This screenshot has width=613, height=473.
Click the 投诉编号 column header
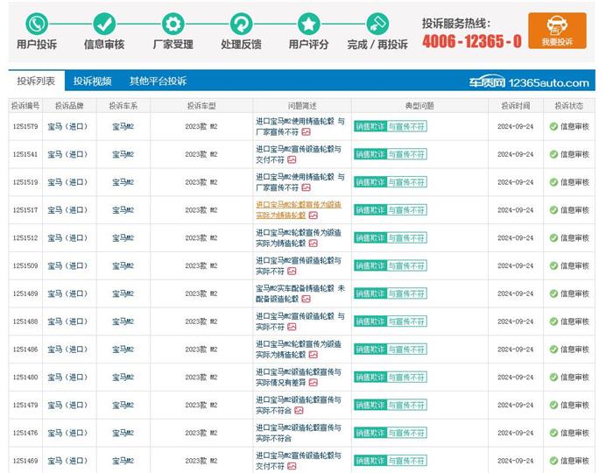(x=25, y=105)
